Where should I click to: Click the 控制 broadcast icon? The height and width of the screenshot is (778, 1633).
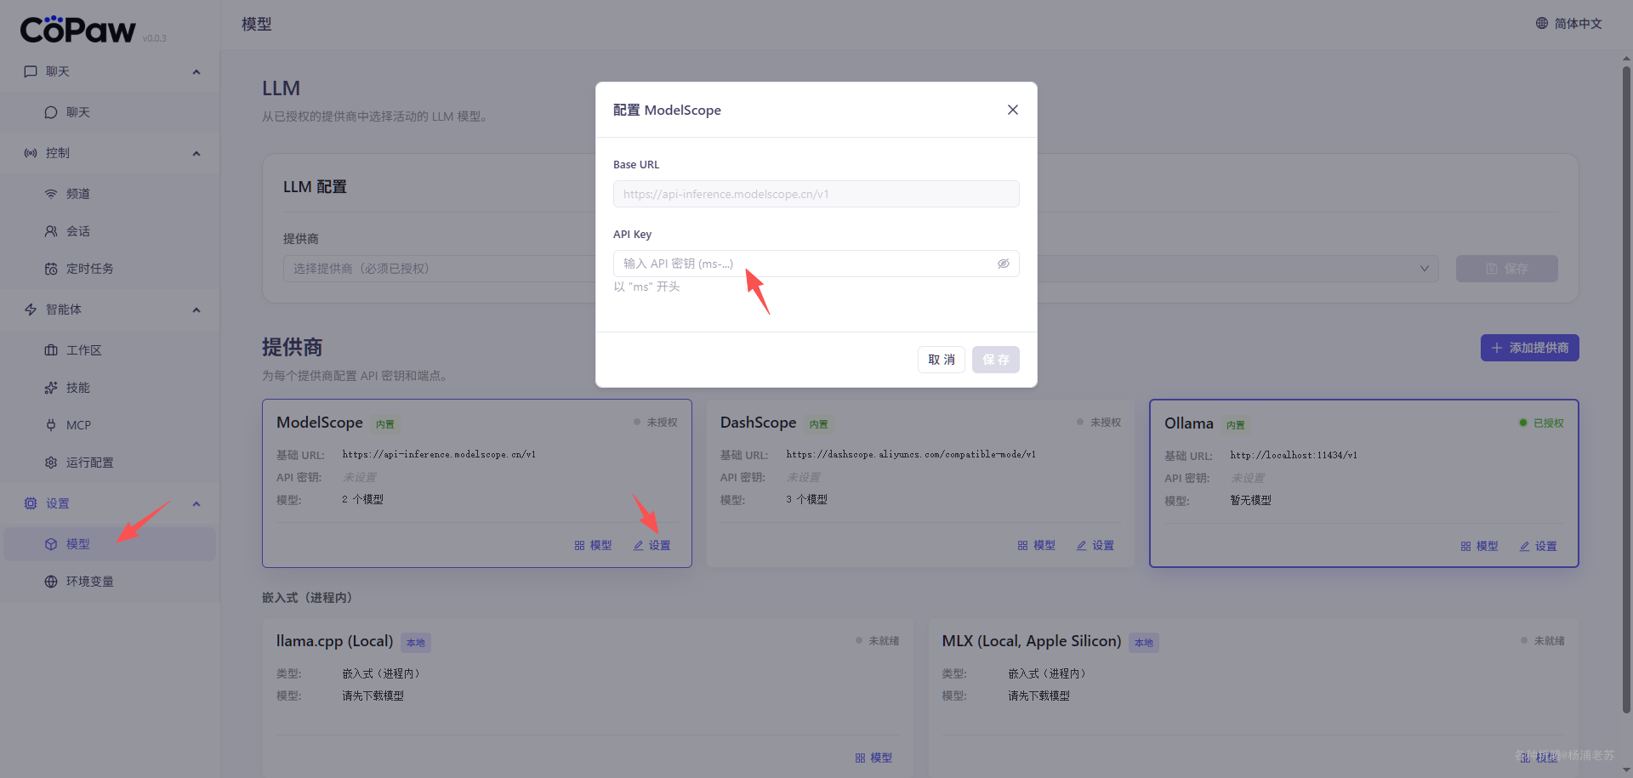pos(31,153)
